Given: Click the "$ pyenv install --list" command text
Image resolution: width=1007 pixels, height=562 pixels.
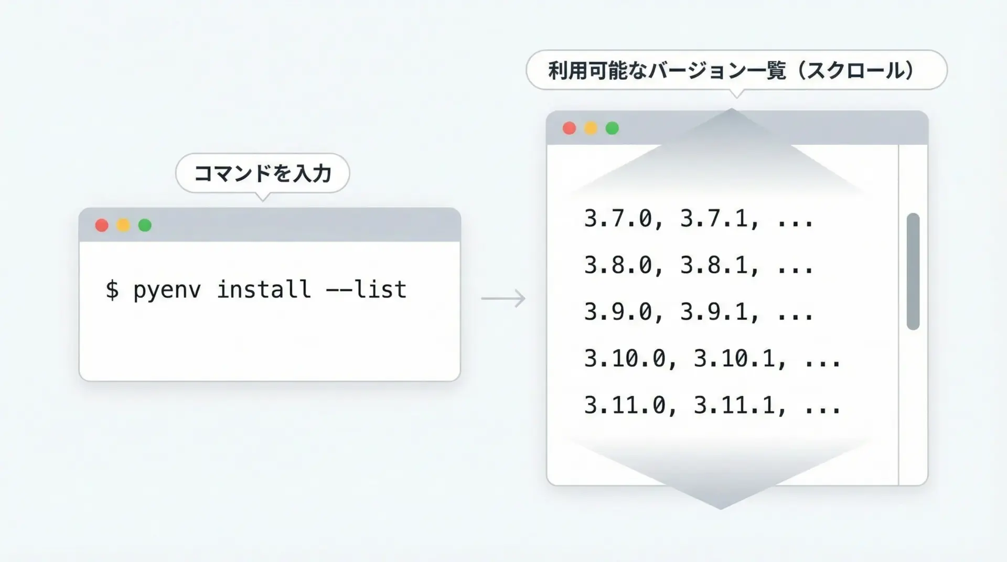Looking at the screenshot, I should [256, 290].
